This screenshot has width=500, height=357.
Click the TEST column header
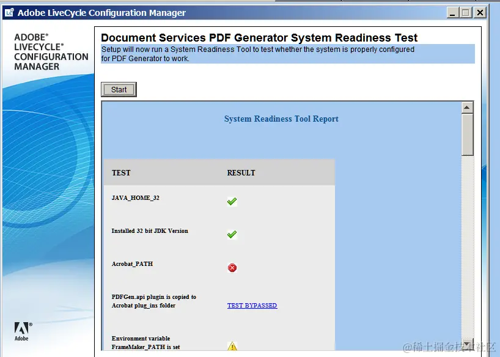point(121,172)
